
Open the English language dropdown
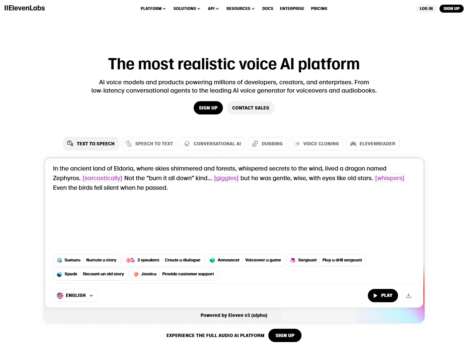[76, 296]
